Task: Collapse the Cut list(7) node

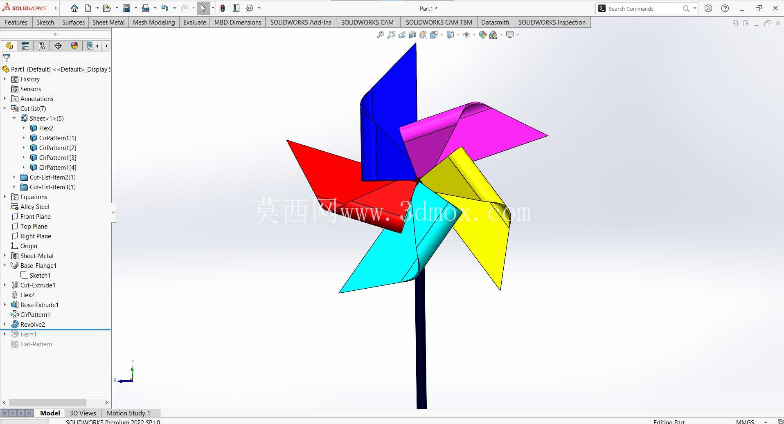Action: 5,108
